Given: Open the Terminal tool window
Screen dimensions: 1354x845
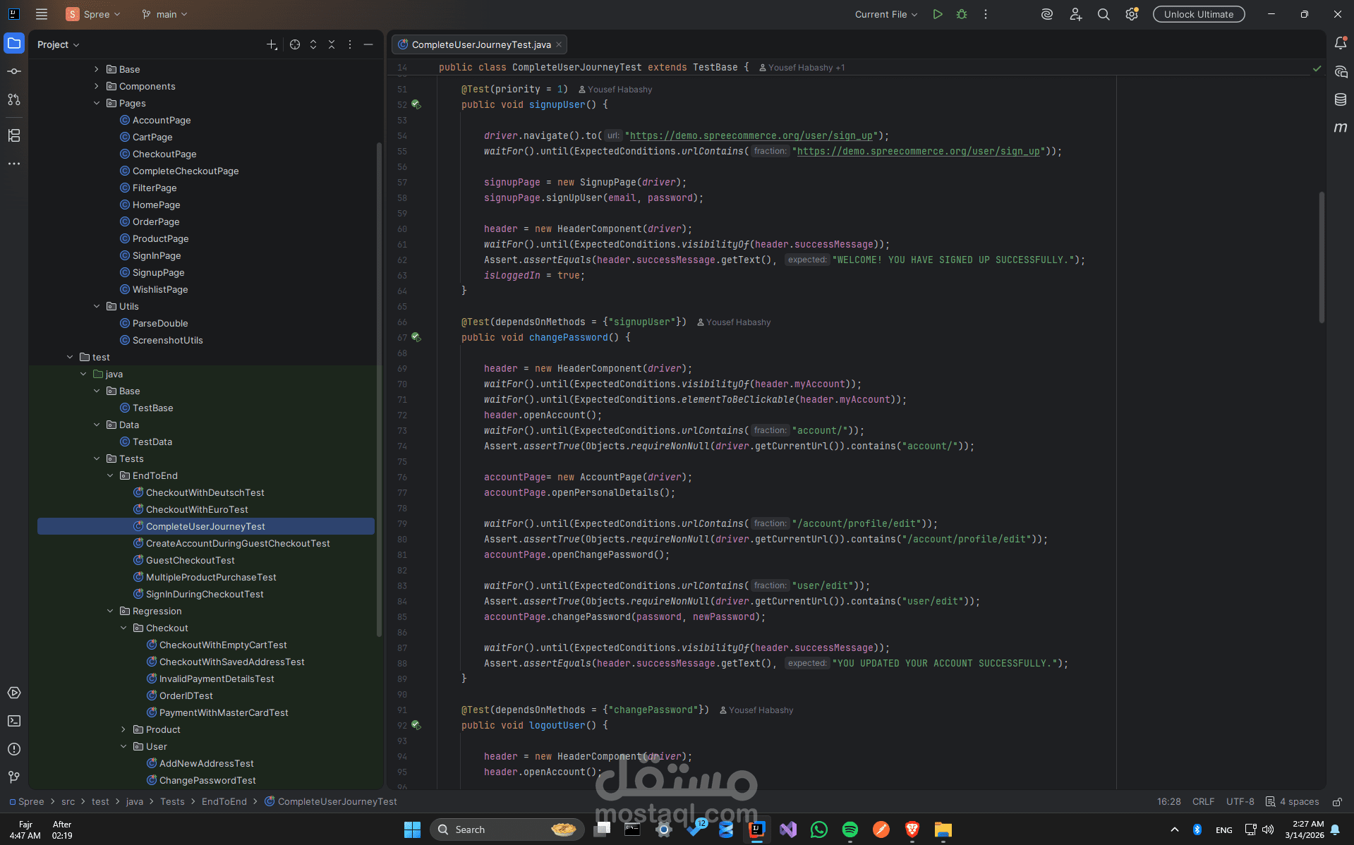Looking at the screenshot, I should tap(14, 721).
